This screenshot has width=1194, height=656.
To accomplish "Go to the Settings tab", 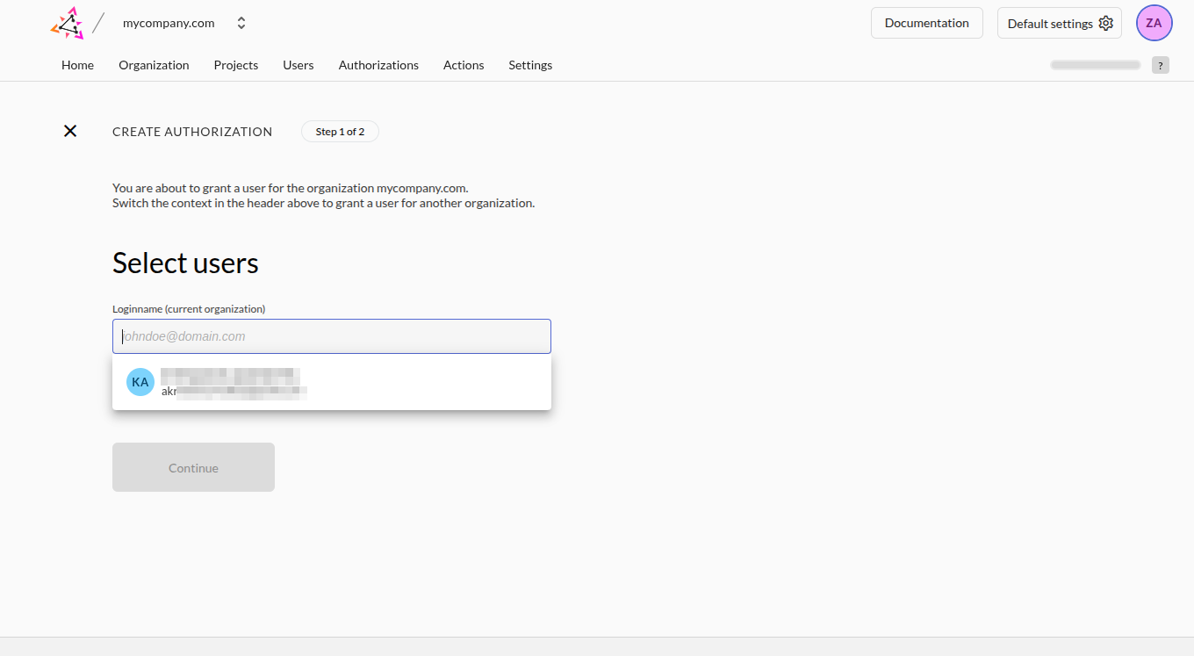I will pyautogui.click(x=530, y=65).
